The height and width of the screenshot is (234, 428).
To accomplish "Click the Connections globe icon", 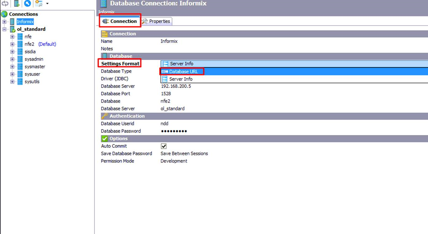I will coord(4,14).
